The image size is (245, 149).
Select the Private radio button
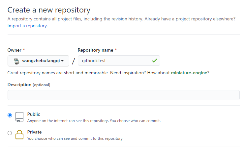click(10, 133)
